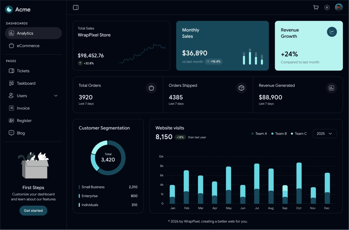The image size is (349, 230).
Task: Click the First Steps heading
Action: [34, 188]
